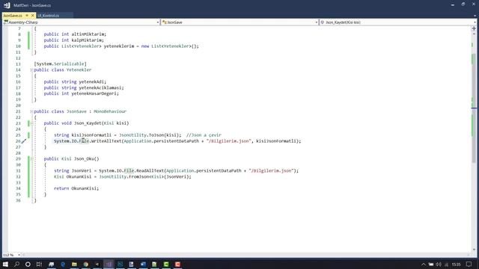Image resolution: width=479 pixels, height=269 pixels.
Task: Click 'FromJson<Kisi>' on line 32
Action: [x=147, y=177]
